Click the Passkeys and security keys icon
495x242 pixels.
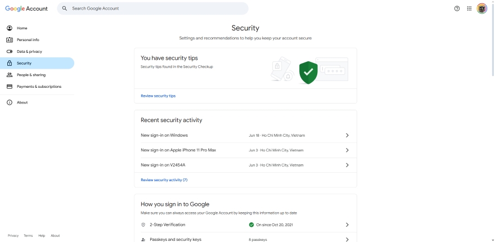pyautogui.click(x=143, y=240)
